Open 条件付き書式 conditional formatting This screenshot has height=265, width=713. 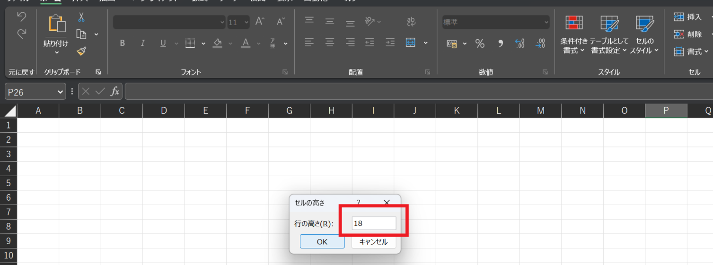pos(574,34)
